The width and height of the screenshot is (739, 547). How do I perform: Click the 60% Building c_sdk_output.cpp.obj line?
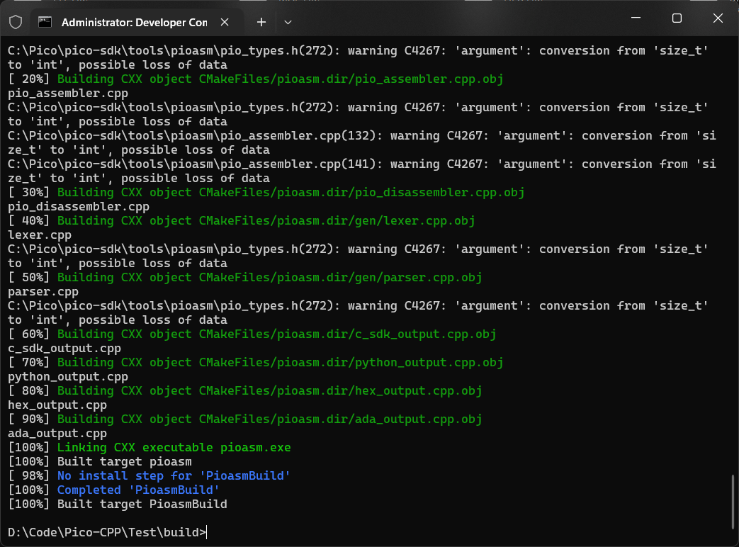(x=252, y=334)
